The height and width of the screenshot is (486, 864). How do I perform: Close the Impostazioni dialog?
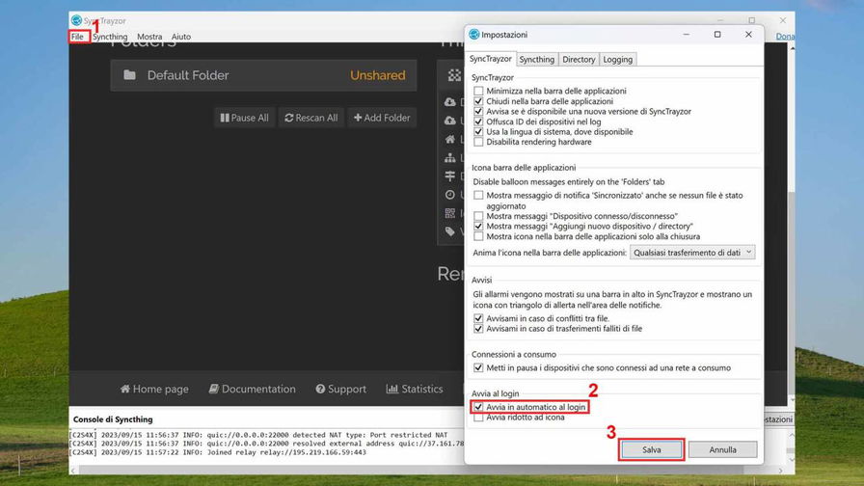[x=748, y=34]
